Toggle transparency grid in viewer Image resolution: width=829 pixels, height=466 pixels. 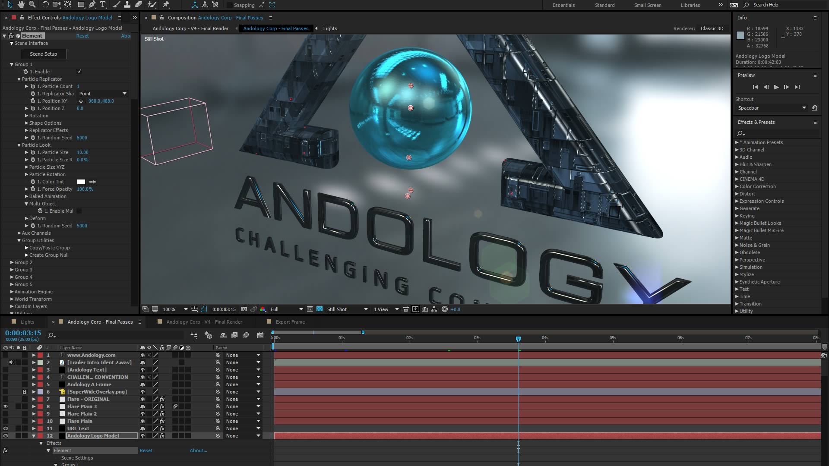[320, 309]
